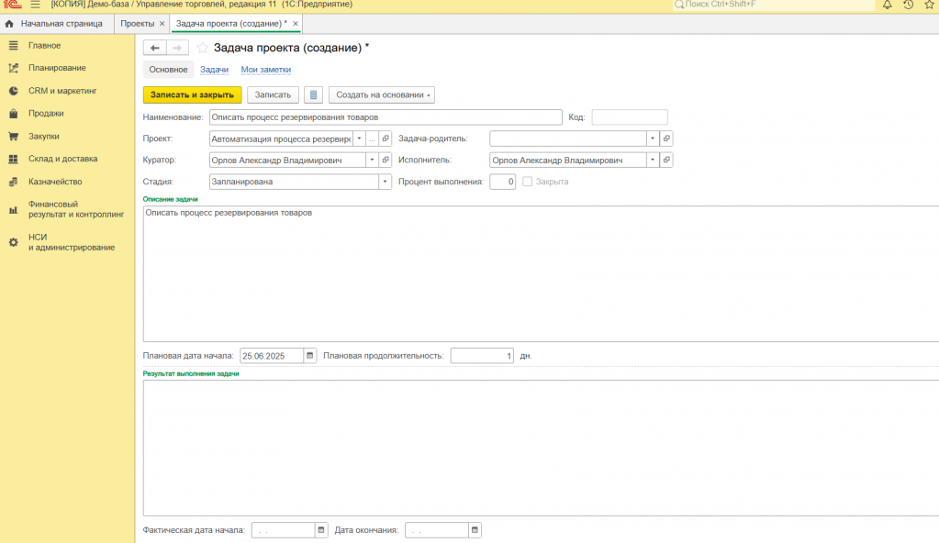Click the Дата окончания date field

click(437, 530)
